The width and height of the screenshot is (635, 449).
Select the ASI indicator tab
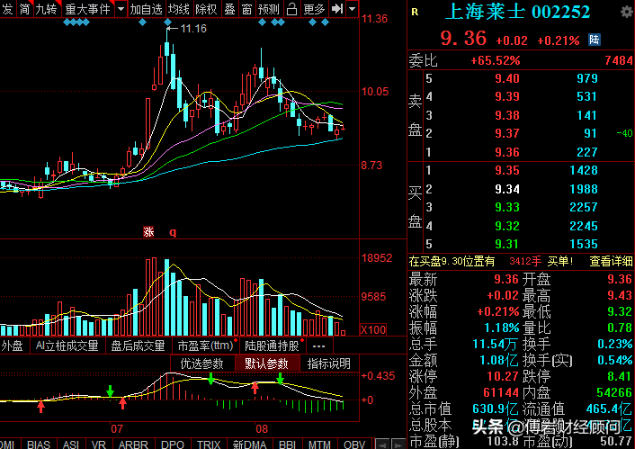click(71, 445)
